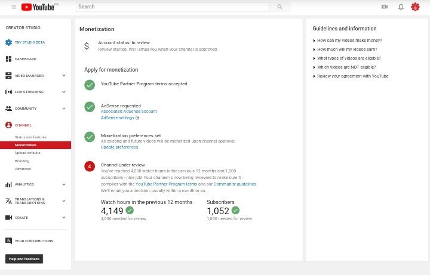Open Advanced sidebar item
430x275 pixels.
23,169
